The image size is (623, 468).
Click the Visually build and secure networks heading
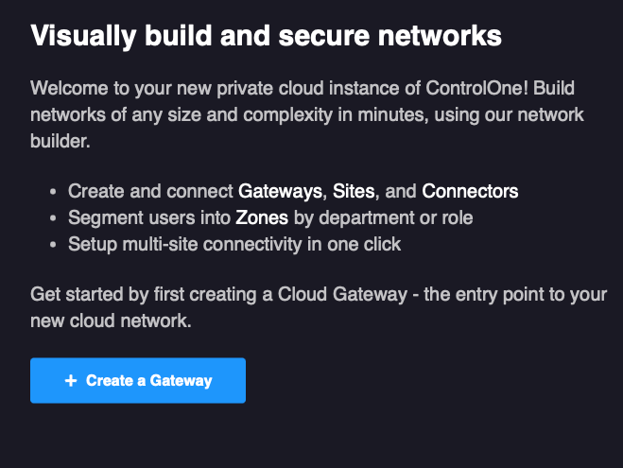tap(266, 37)
